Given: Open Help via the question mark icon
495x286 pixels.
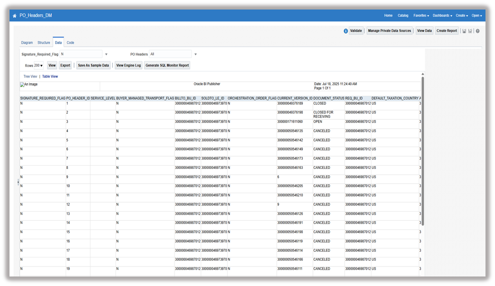Looking at the screenshot, I should tap(477, 30).
